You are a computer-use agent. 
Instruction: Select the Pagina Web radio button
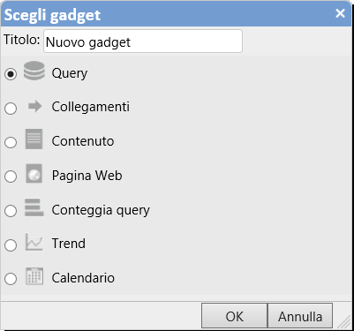pos(11,177)
